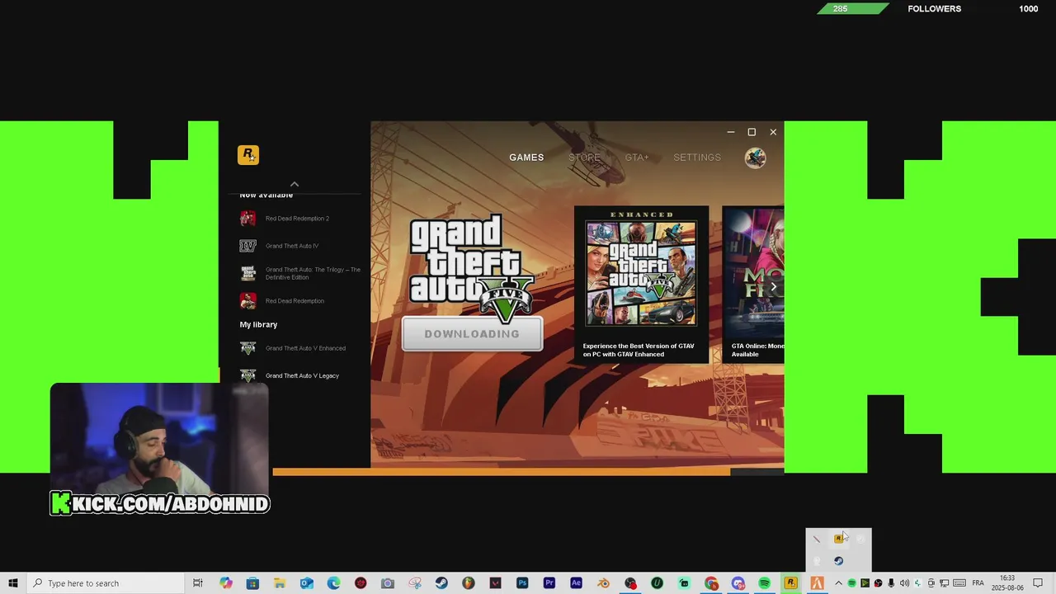Advance the news carousel with the right arrow
The image size is (1056, 594).
tap(773, 287)
